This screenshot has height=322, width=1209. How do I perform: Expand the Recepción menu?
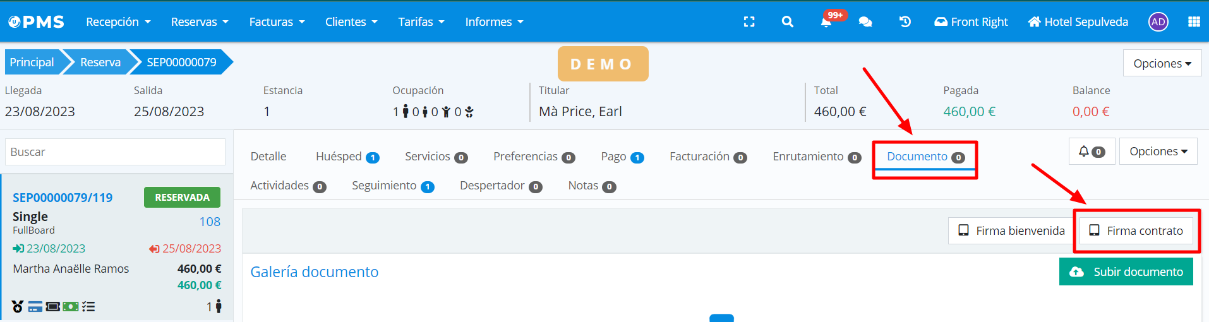[118, 22]
